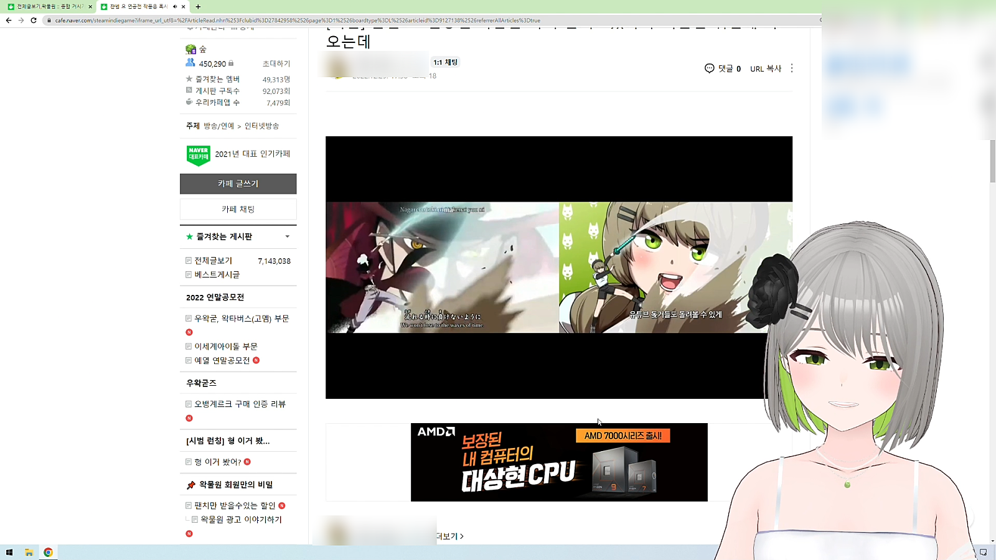Expand 더보기 chevron below the ad
This screenshot has width=996, height=560.
click(x=461, y=536)
